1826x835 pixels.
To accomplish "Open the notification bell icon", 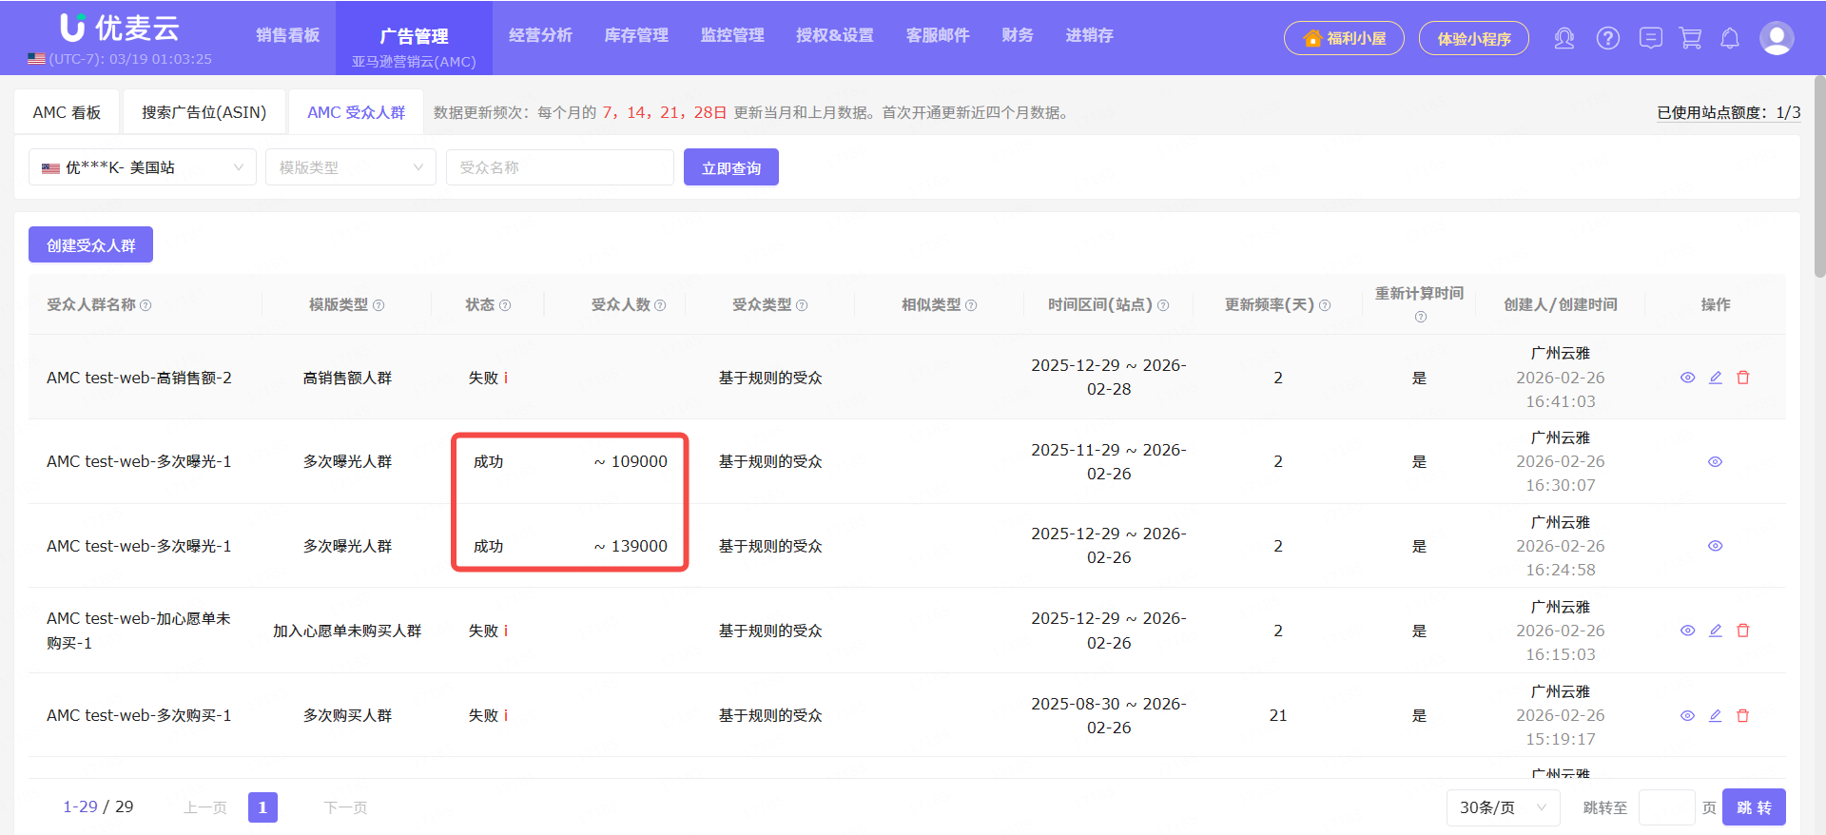I will pos(1730,38).
